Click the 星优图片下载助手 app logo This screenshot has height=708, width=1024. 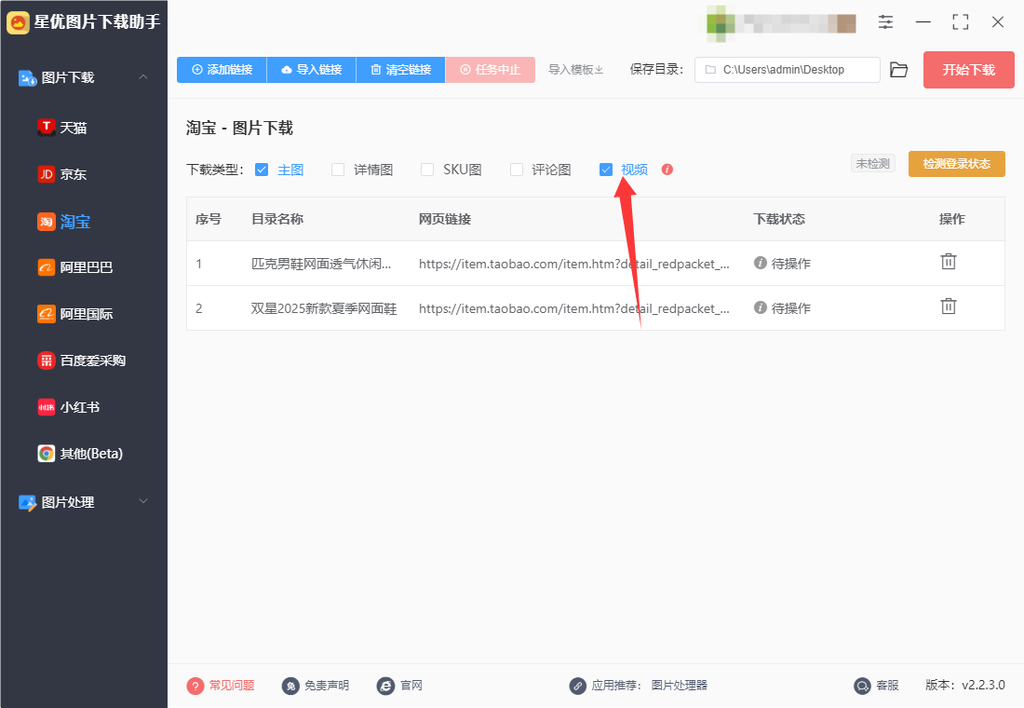click(x=18, y=22)
